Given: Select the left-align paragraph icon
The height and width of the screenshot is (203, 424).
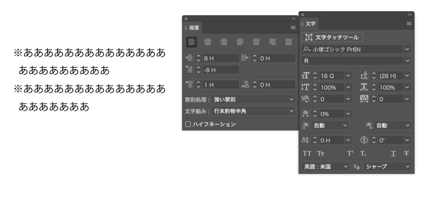Looking at the screenshot, I should point(191,42).
